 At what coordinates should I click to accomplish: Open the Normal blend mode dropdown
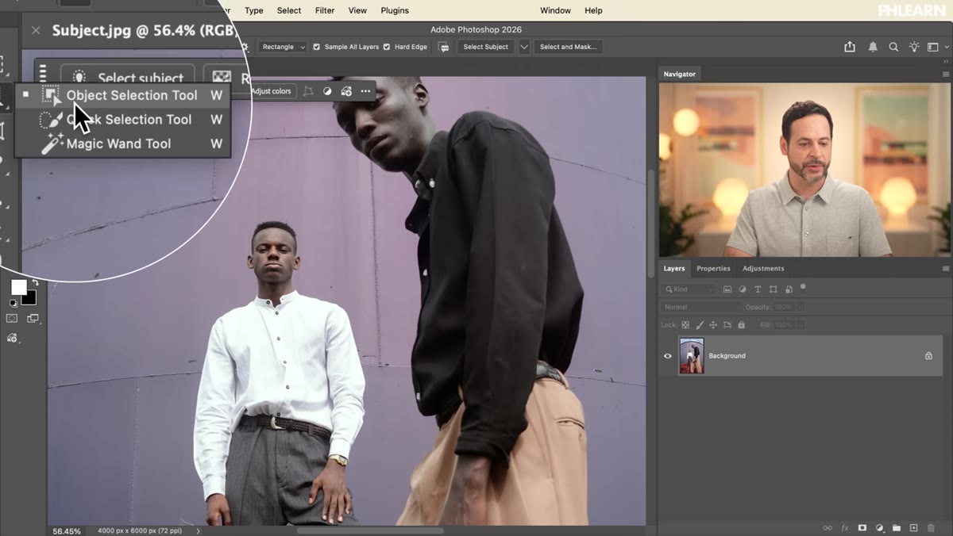pos(701,307)
